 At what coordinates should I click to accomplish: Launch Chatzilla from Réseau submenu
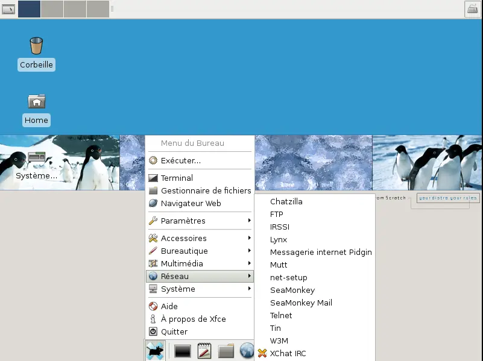[315, 201]
